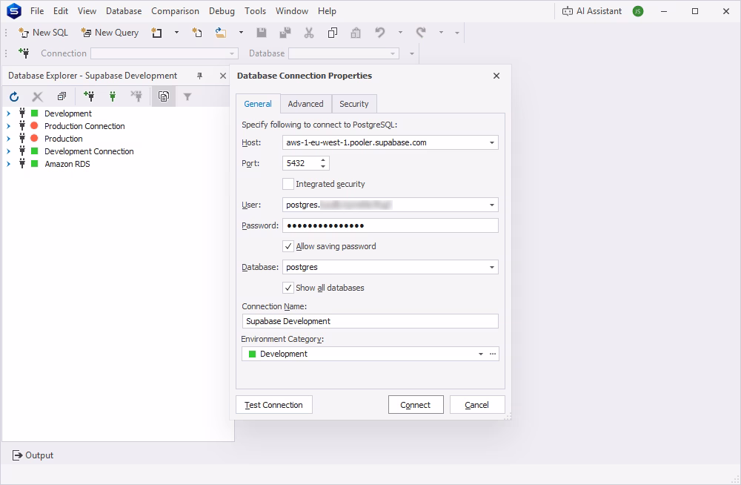Click the open file folder icon
Viewport: 741px width, 485px height.
click(x=220, y=33)
